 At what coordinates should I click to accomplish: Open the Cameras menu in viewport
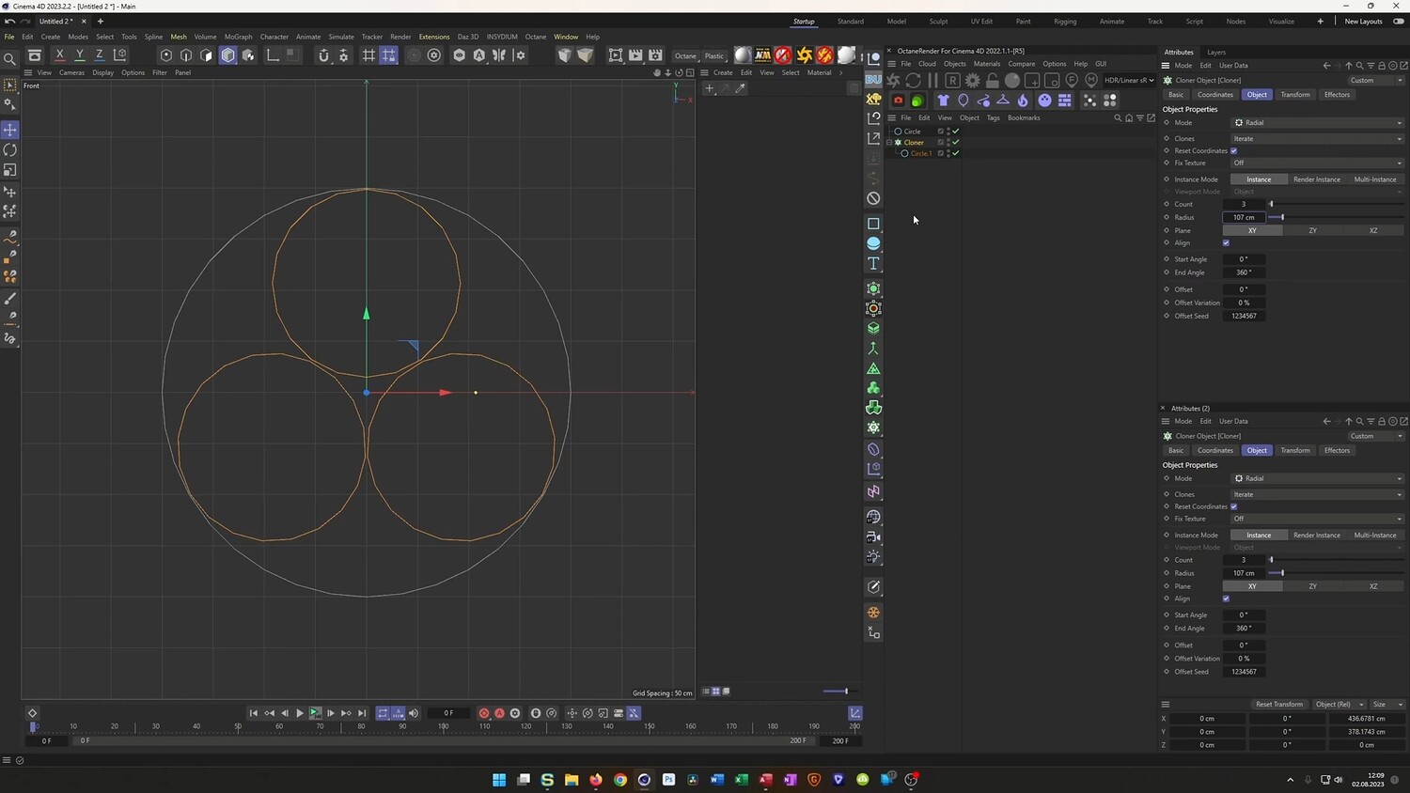(71, 72)
